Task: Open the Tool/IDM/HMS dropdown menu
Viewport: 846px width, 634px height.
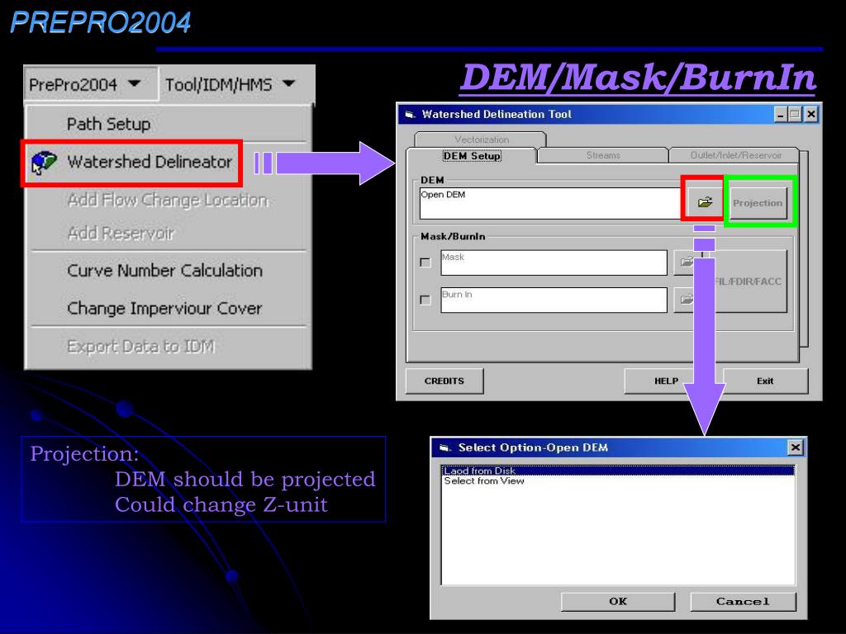Action: tap(231, 84)
